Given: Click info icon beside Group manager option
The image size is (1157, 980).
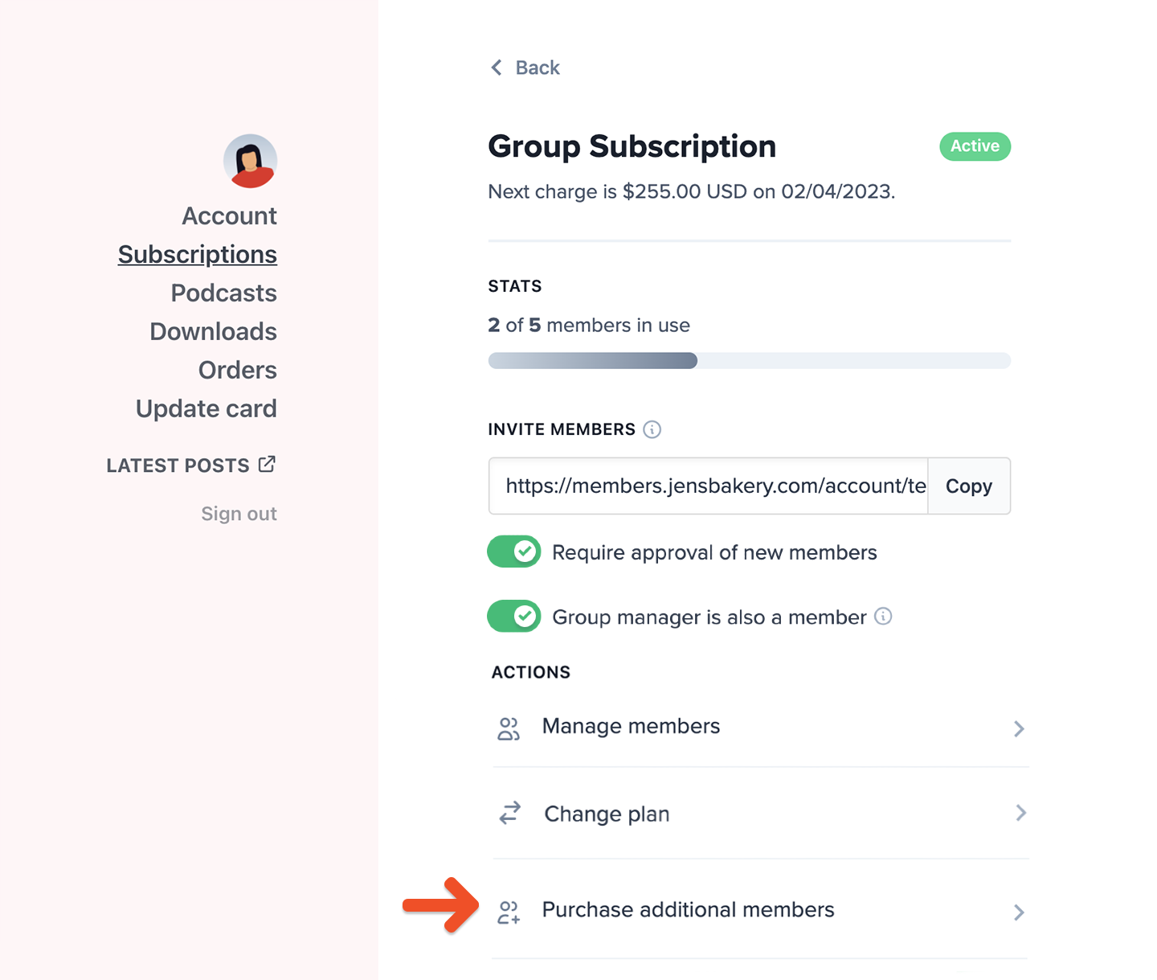Looking at the screenshot, I should [x=883, y=617].
